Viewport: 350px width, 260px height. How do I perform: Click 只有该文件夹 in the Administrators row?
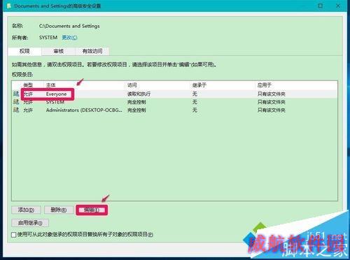coord(272,110)
